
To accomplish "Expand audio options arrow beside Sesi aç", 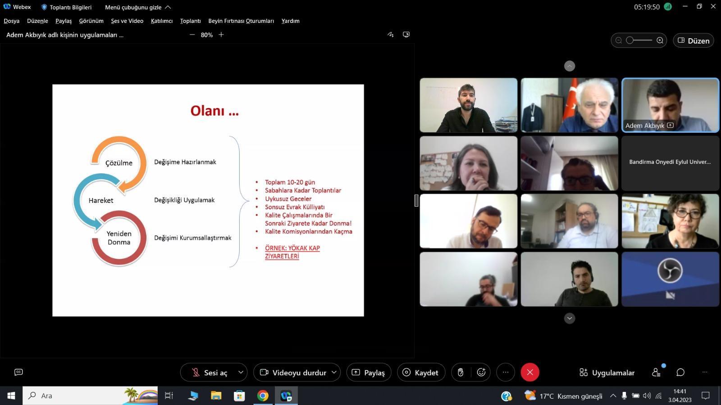I will pyautogui.click(x=241, y=372).
